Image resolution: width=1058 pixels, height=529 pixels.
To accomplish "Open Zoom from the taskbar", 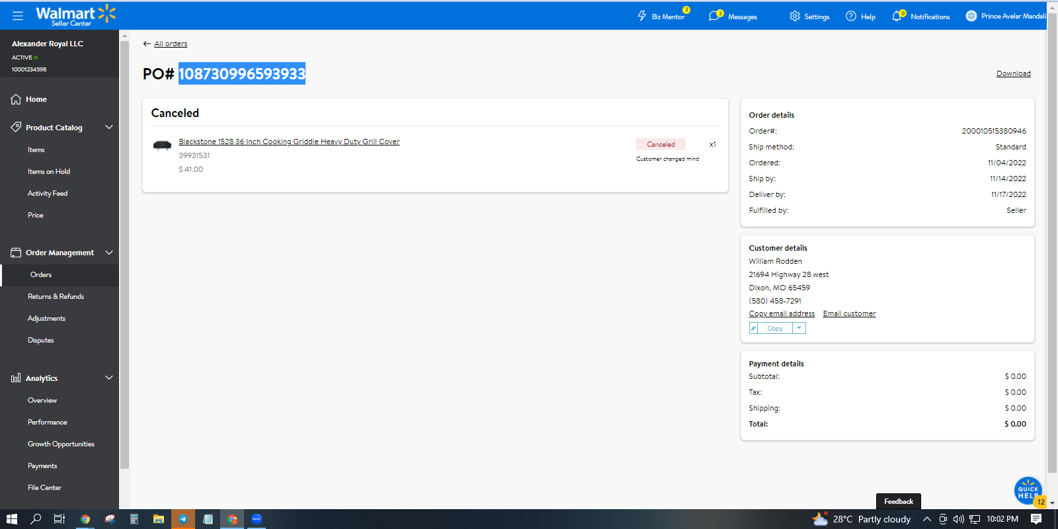I will (257, 519).
